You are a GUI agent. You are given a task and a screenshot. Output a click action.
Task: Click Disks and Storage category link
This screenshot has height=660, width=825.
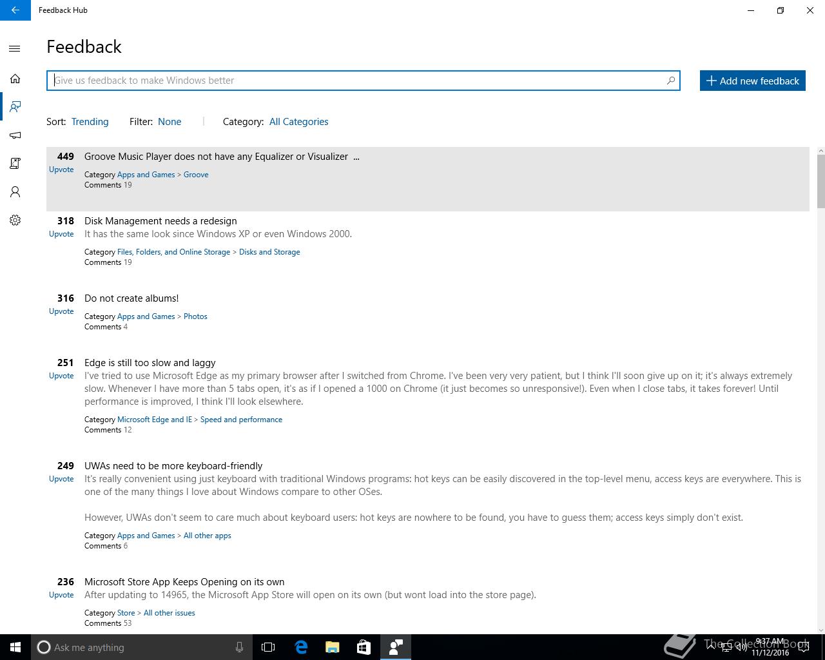click(x=269, y=252)
